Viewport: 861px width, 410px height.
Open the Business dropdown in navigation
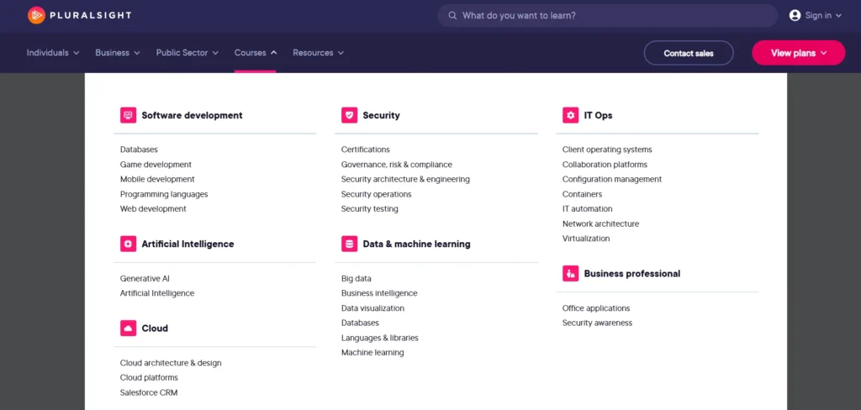click(118, 53)
